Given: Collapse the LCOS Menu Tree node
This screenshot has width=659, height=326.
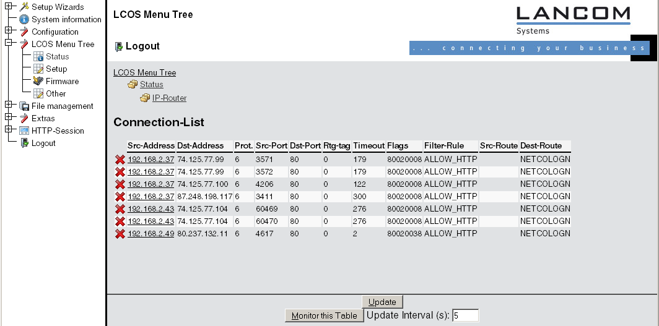Looking at the screenshot, I should point(8,43).
